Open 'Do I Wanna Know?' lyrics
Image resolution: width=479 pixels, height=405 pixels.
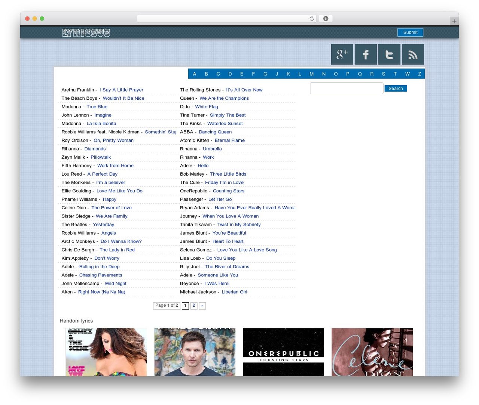121,241
